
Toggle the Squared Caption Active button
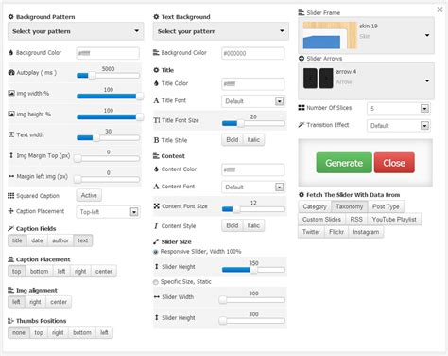pos(89,195)
